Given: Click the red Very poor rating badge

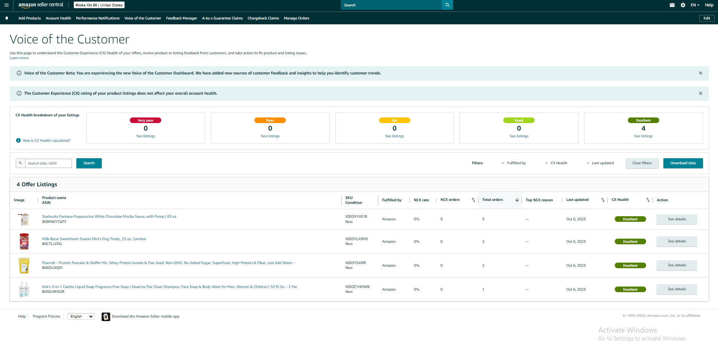Looking at the screenshot, I should click(x=146, y=120).
